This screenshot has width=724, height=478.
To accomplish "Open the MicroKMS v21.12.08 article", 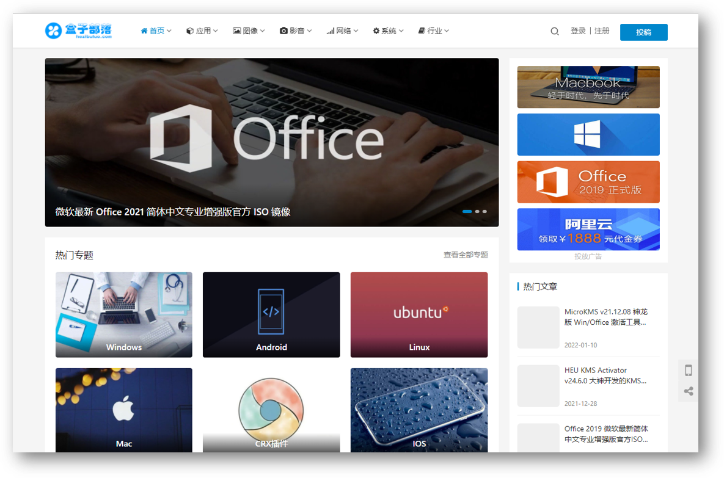I will pos(606,317).
